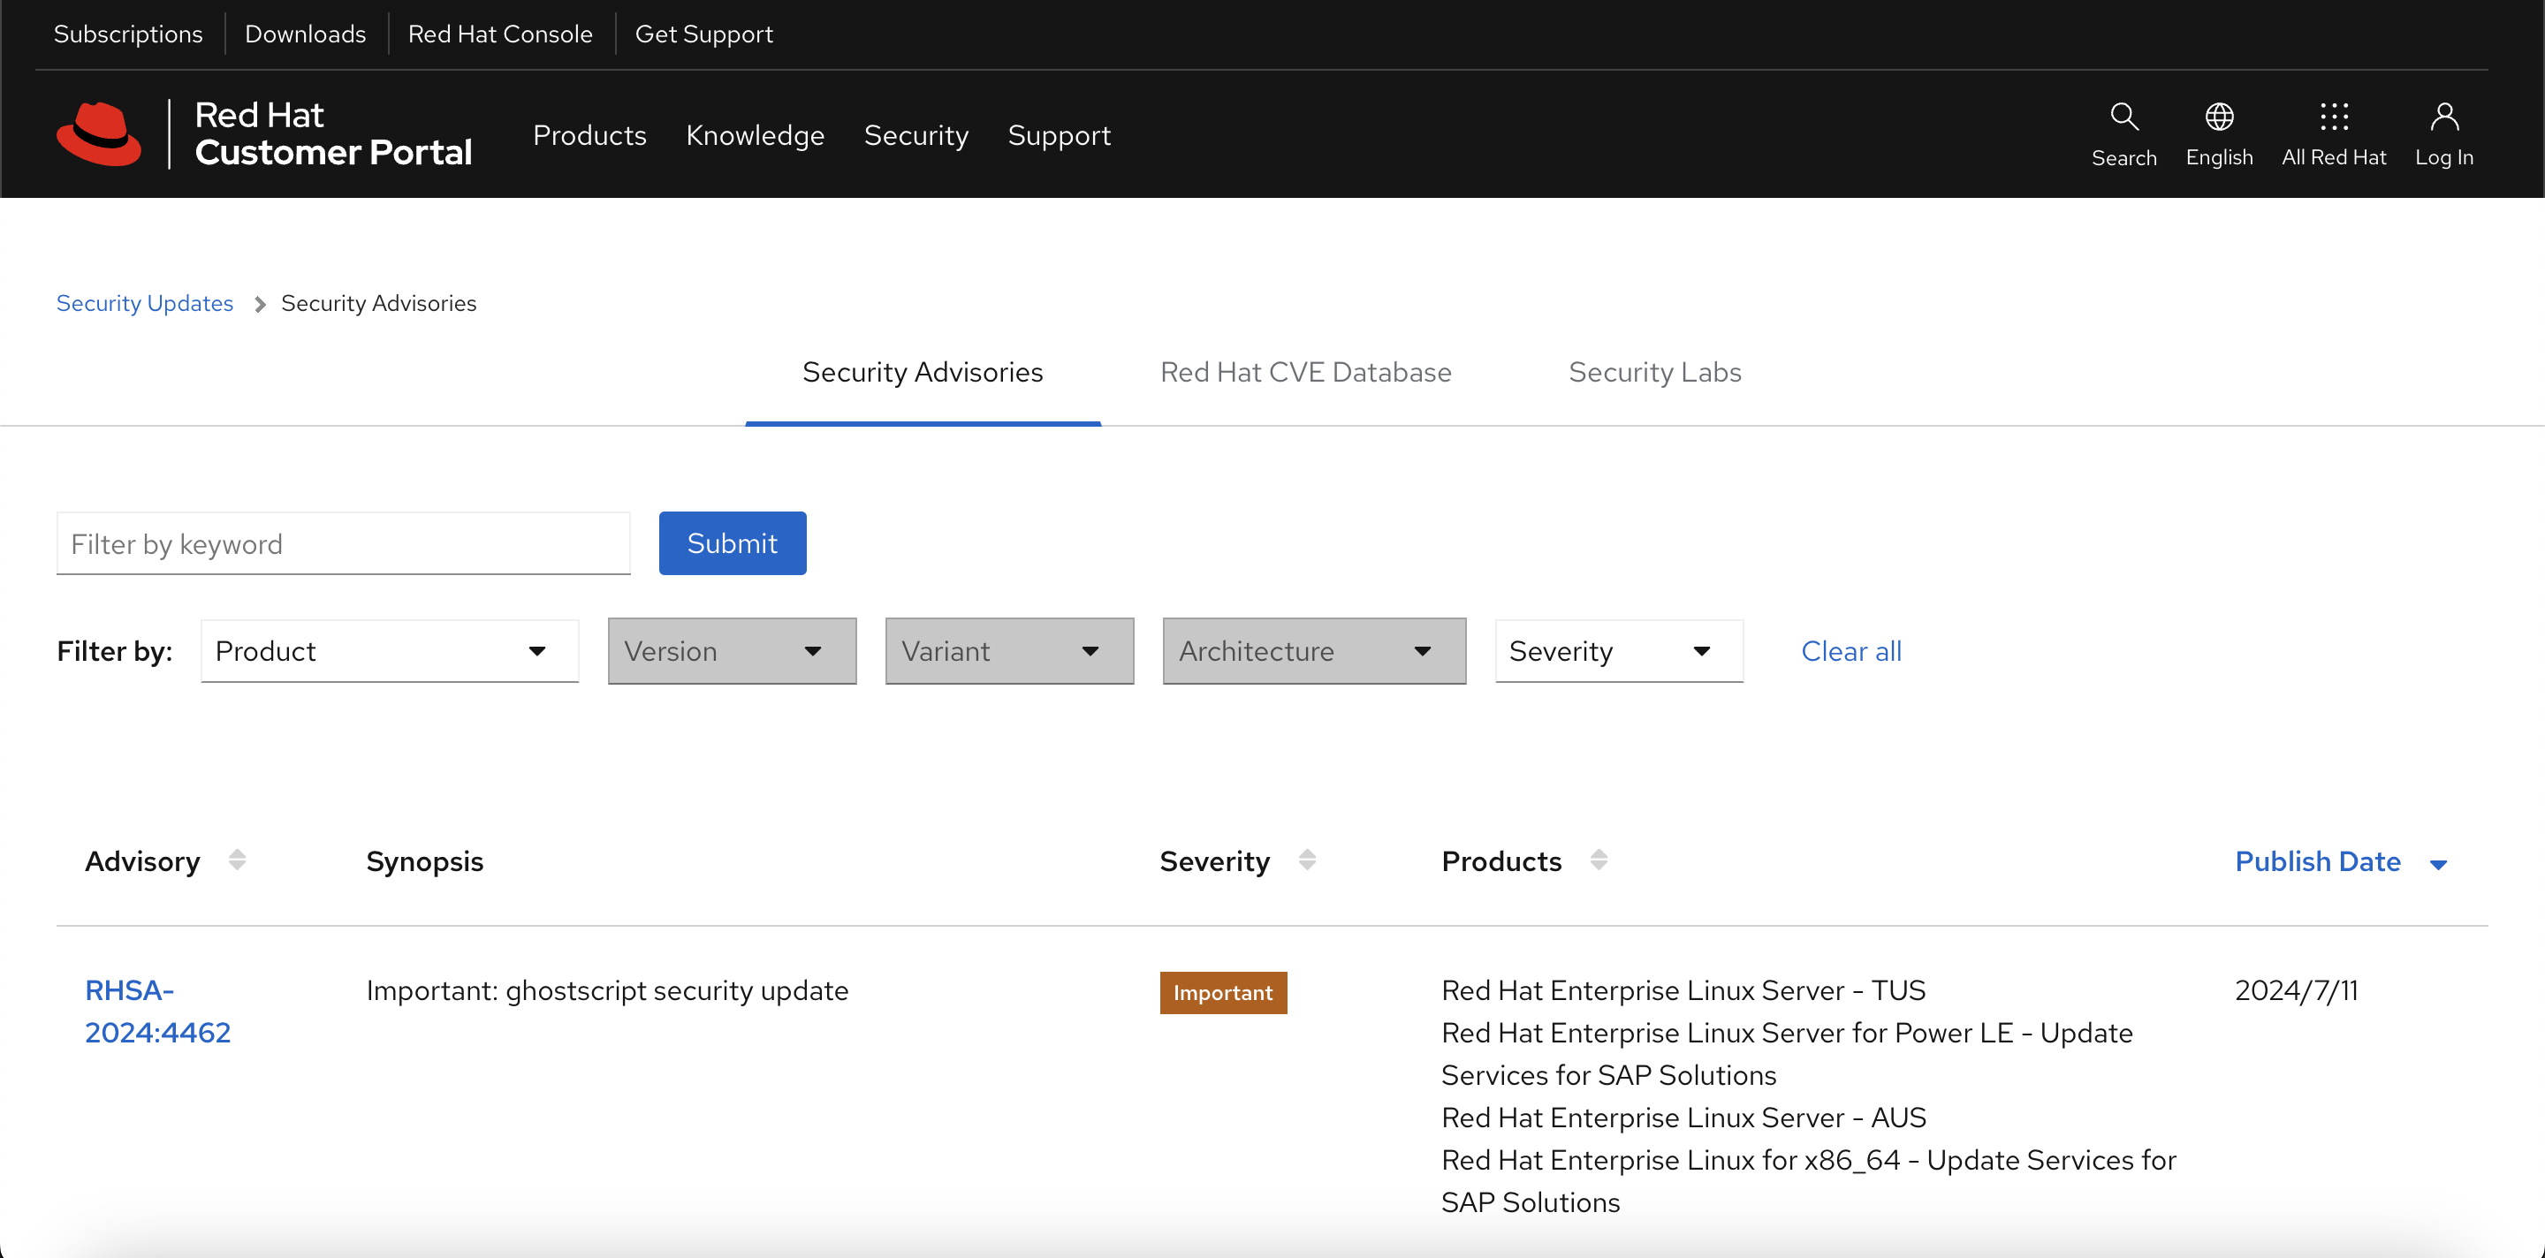Switch to Security Labs tab
2545x1258 pixels.
pos(1655,372)
